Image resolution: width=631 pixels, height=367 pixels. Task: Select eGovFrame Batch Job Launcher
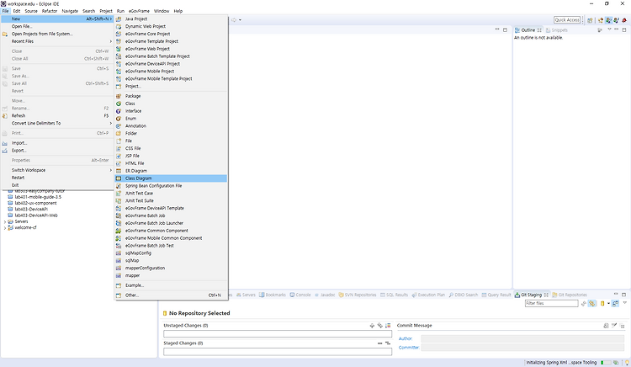(171, 223)
